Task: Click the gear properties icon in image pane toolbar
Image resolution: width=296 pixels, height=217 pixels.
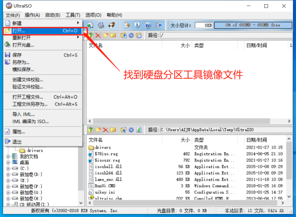Action: (x=131, y=35)
